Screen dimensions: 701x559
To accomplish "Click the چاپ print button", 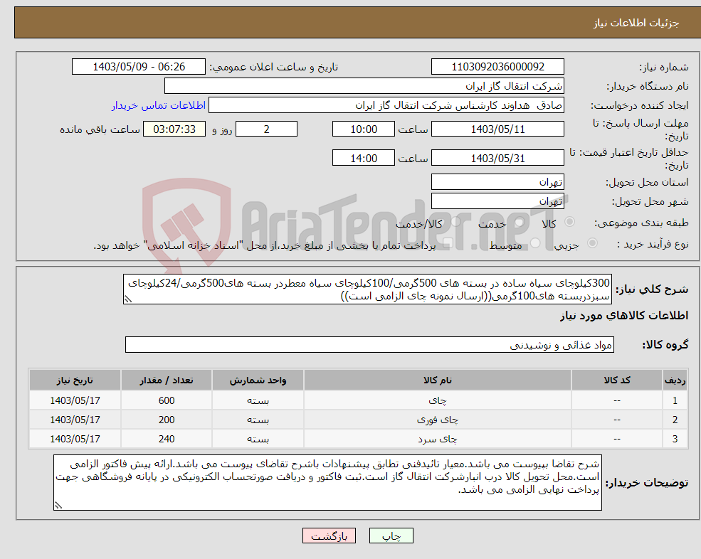I will (391, 536).
